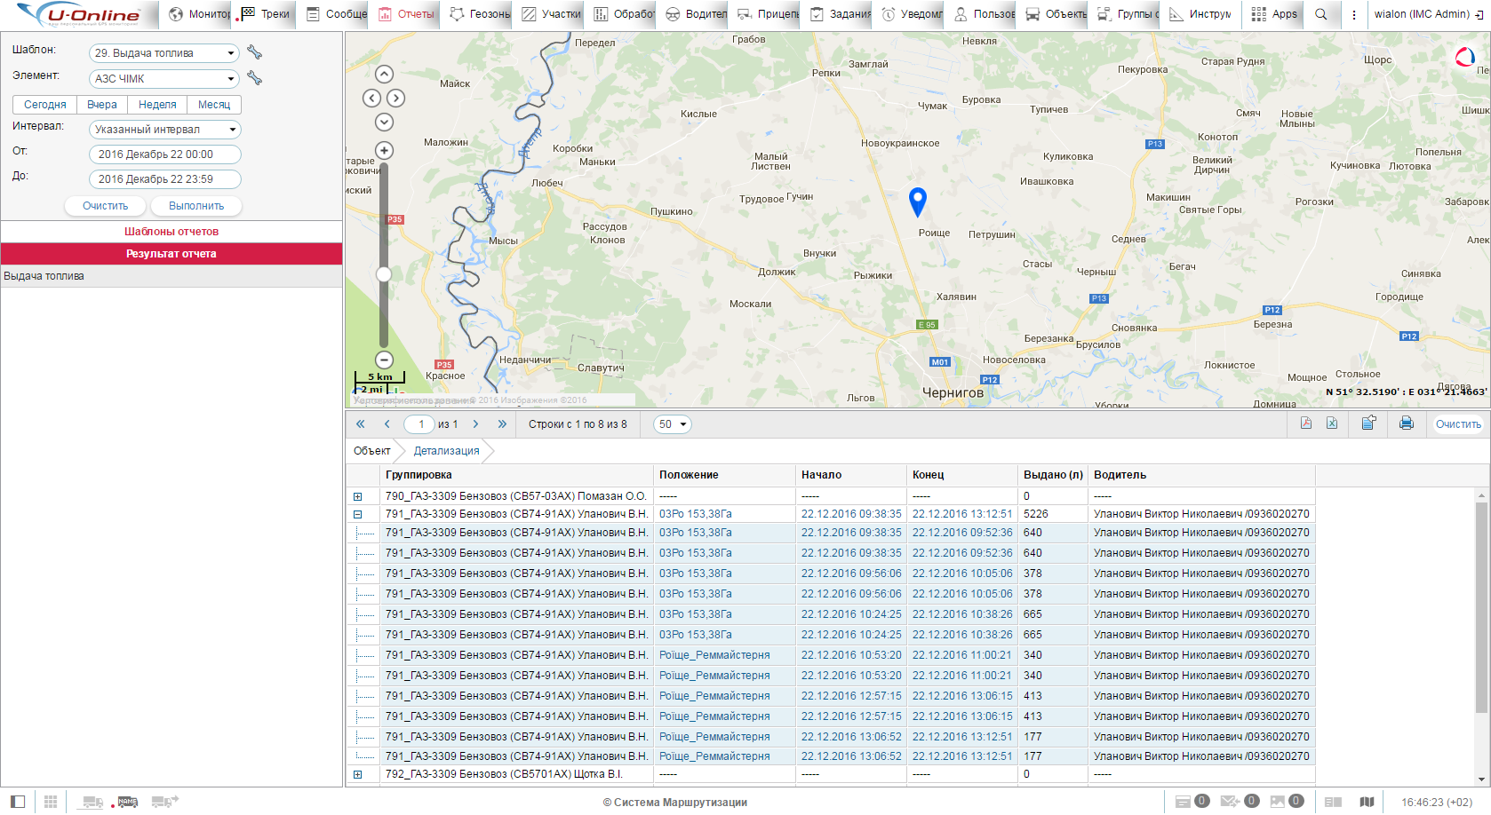
Task: Open the search magnifier in top bar
Action: (x=1321, y=14)
